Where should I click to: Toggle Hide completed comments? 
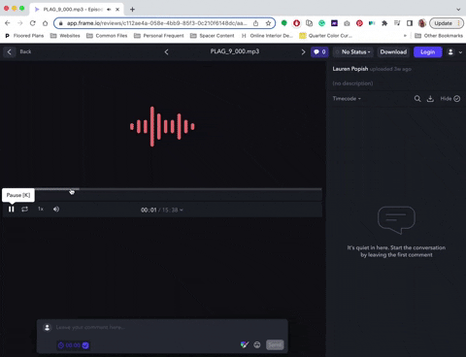[450, 99]
